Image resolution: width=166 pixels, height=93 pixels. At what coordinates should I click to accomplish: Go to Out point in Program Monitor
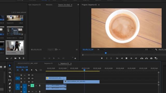tap(136, 58)
